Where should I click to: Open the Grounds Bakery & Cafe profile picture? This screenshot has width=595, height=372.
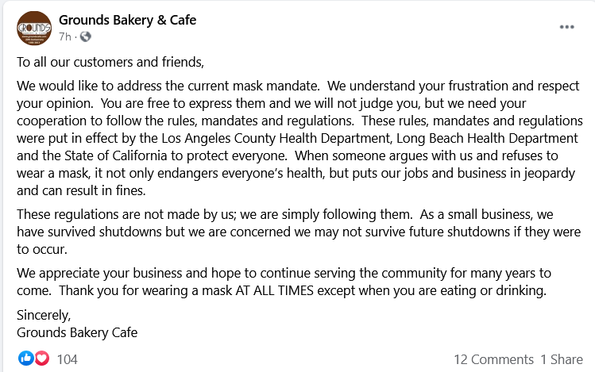click(34, 29)
